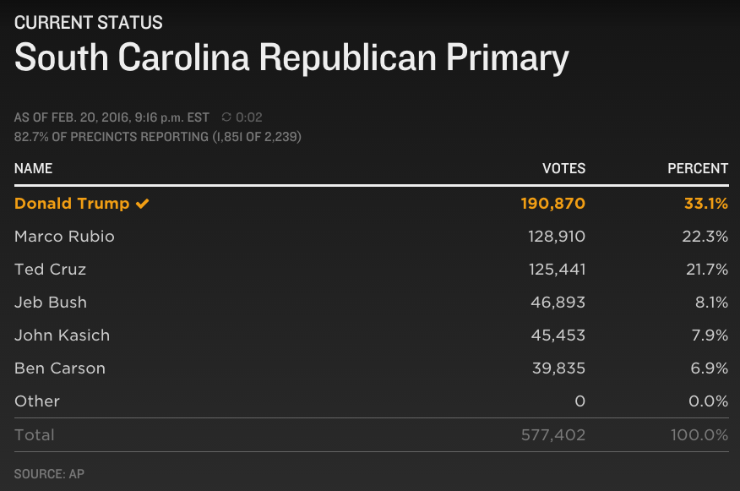Click Rubio's 22.3% percentage
This screenshot has height=491, width=740.
tap(705, 237)
